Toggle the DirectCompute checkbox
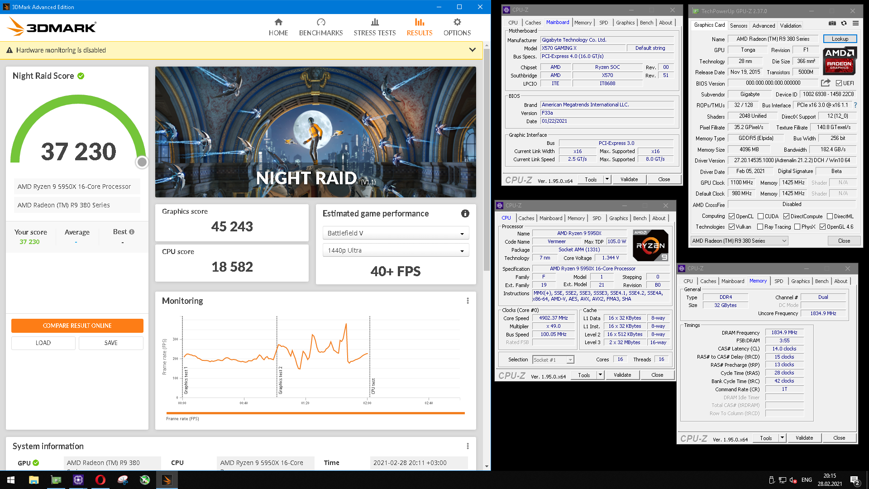This screenshot has width=869, height=489. point(786,216)
